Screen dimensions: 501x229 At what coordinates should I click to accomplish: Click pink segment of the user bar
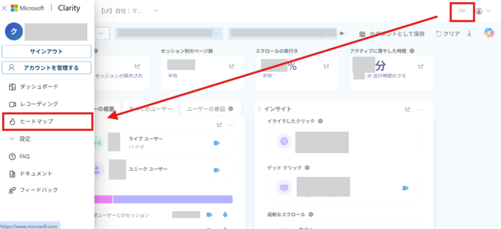click(x=104, y=199)
